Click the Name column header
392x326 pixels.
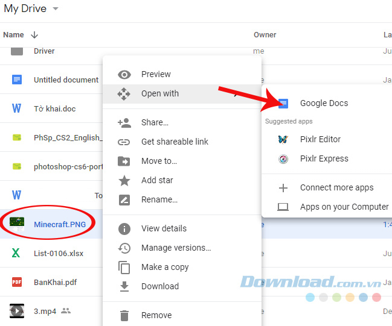[13, 35]
